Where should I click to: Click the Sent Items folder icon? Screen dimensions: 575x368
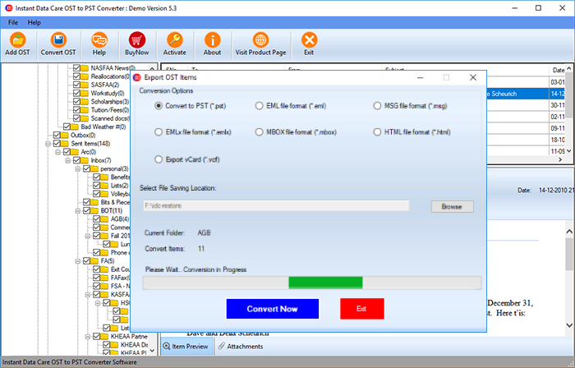(x=65, y=144)
